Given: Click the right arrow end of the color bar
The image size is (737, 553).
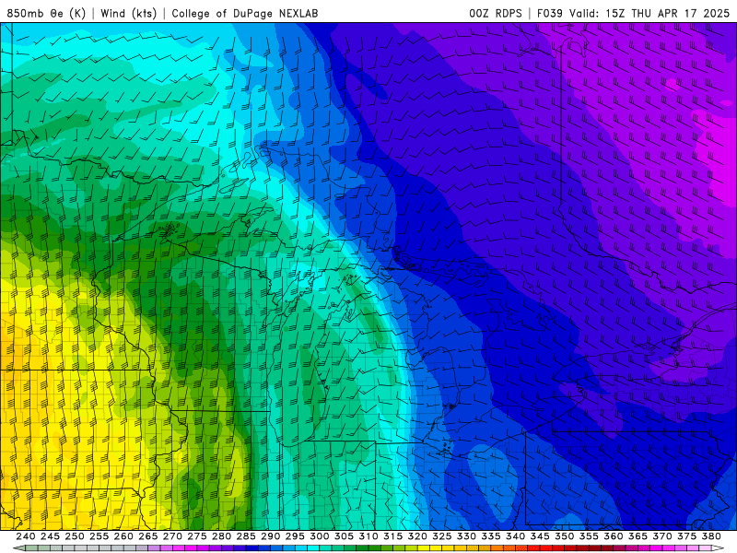Looking at the screenshot, I should coord(718,548).
